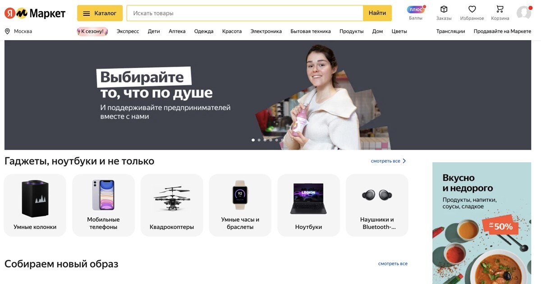Open the Электроника category in navigation
Image resolution: width=541 pixels, height=284 pixels.
pyautogui.click(x=266, y=31)
